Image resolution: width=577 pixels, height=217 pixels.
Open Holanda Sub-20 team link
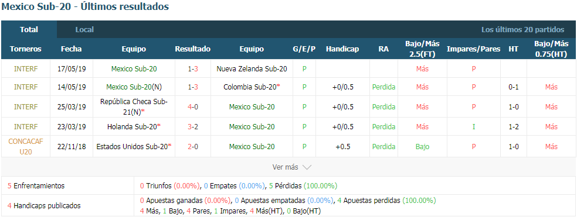pos(132,126)
